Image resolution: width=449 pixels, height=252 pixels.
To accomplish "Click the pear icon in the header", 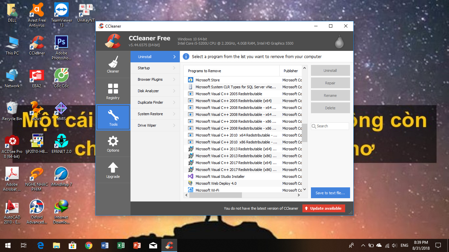I will (339, 41).
